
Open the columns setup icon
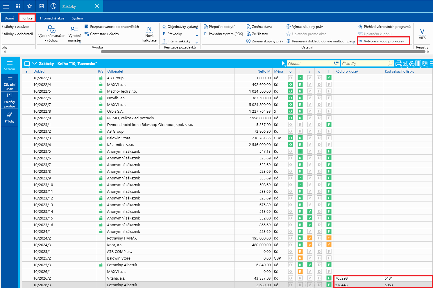click(x=418, y=63)
